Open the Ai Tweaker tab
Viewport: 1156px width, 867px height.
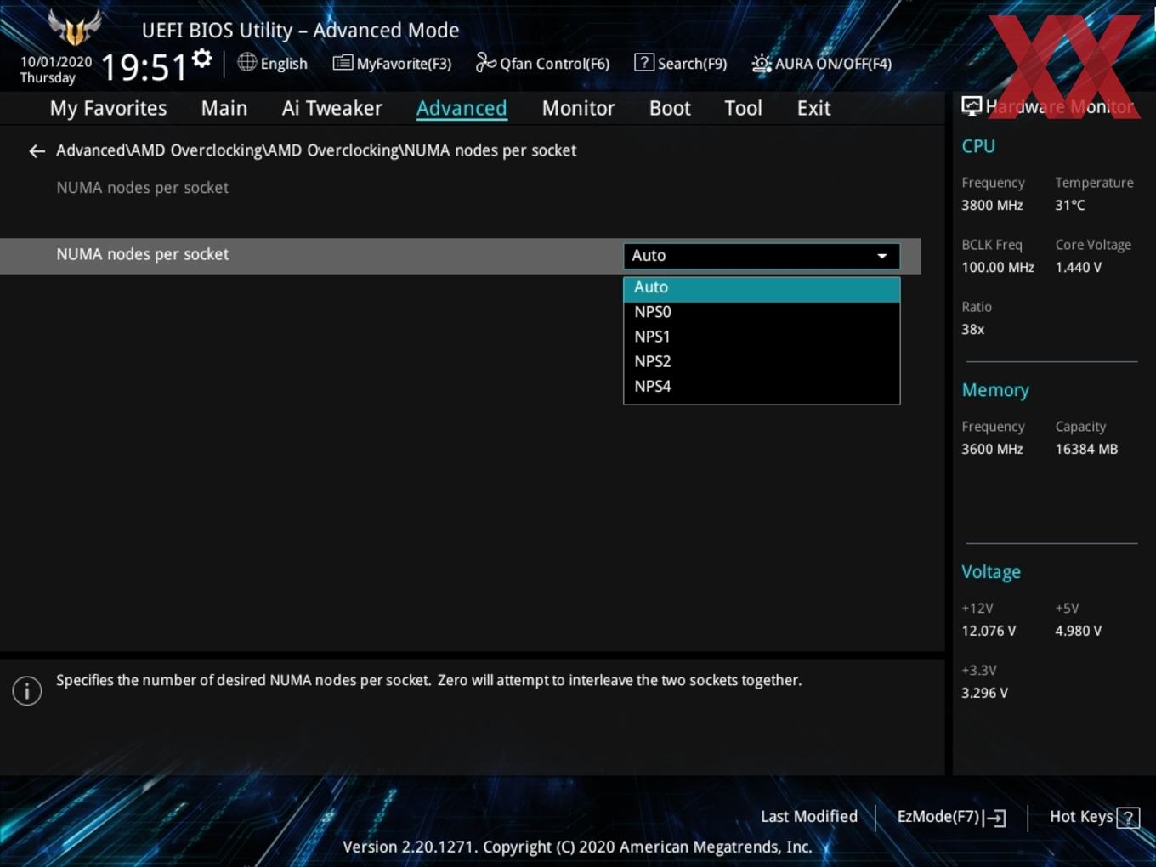[x=332, y=108]
